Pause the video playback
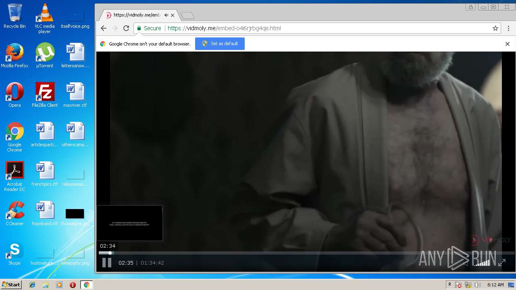Viewport: 516px width, 290px height. (x=106, y=263)
